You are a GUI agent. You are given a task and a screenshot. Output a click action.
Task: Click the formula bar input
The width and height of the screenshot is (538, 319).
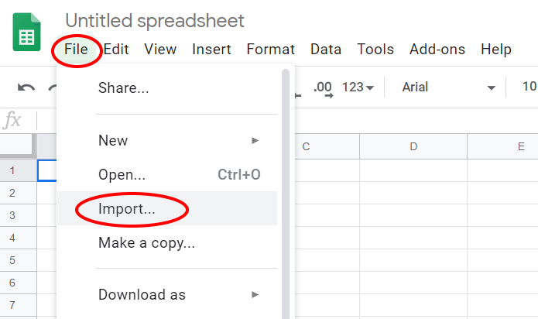[x=288, y=120]
